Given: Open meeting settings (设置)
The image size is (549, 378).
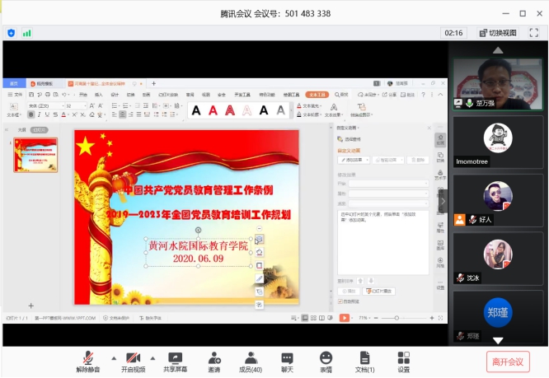Looking at the screenshot, I should [403, 361].
